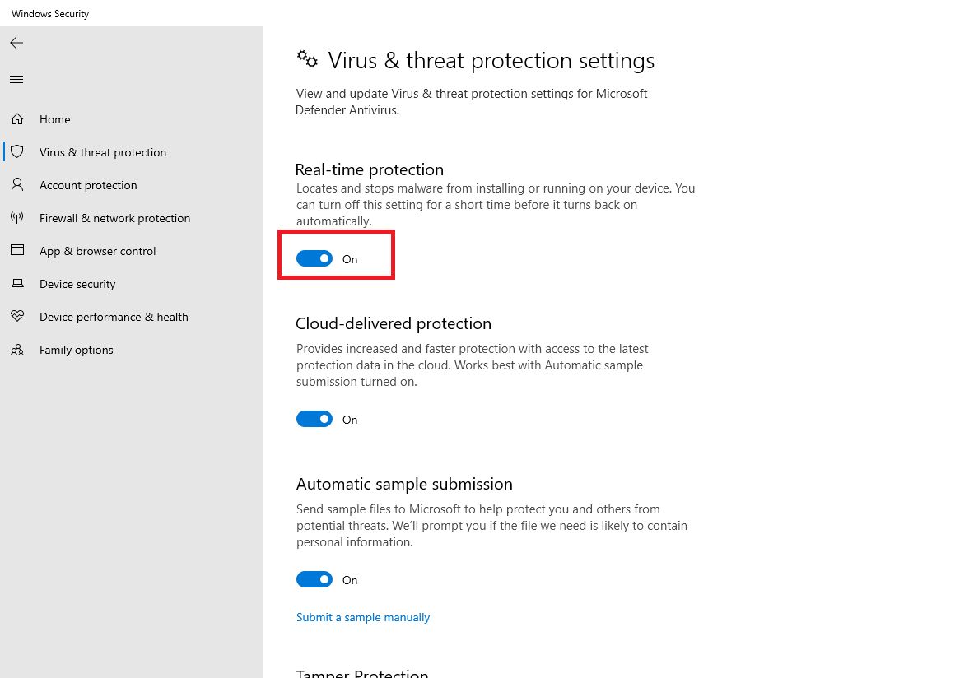The width and height of the screenshot is (955, 678).
Task: Click the shield icon for Virus protection
Action: click(17, 151)
